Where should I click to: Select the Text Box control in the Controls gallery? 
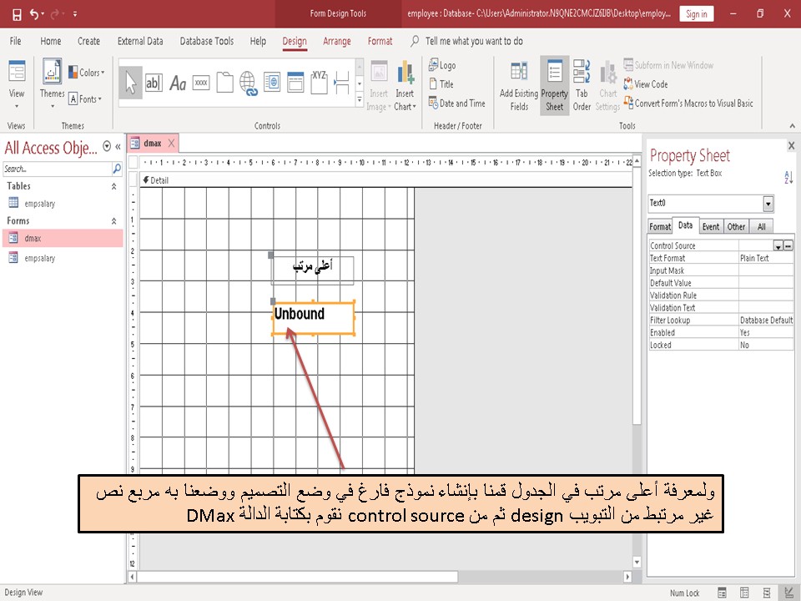(x=154, y=81)
